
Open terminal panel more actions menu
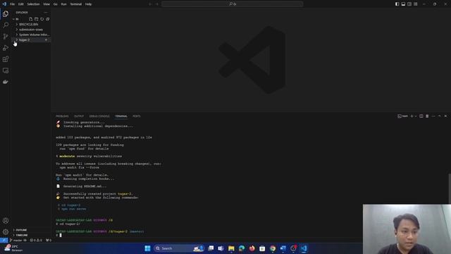[x=433, y=116]
